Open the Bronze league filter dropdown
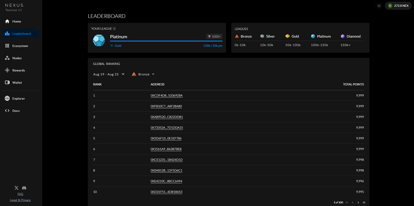The image size is (414, 206). [x=143, y=74]
